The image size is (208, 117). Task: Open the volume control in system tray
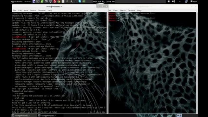click(x=173, y=1)
